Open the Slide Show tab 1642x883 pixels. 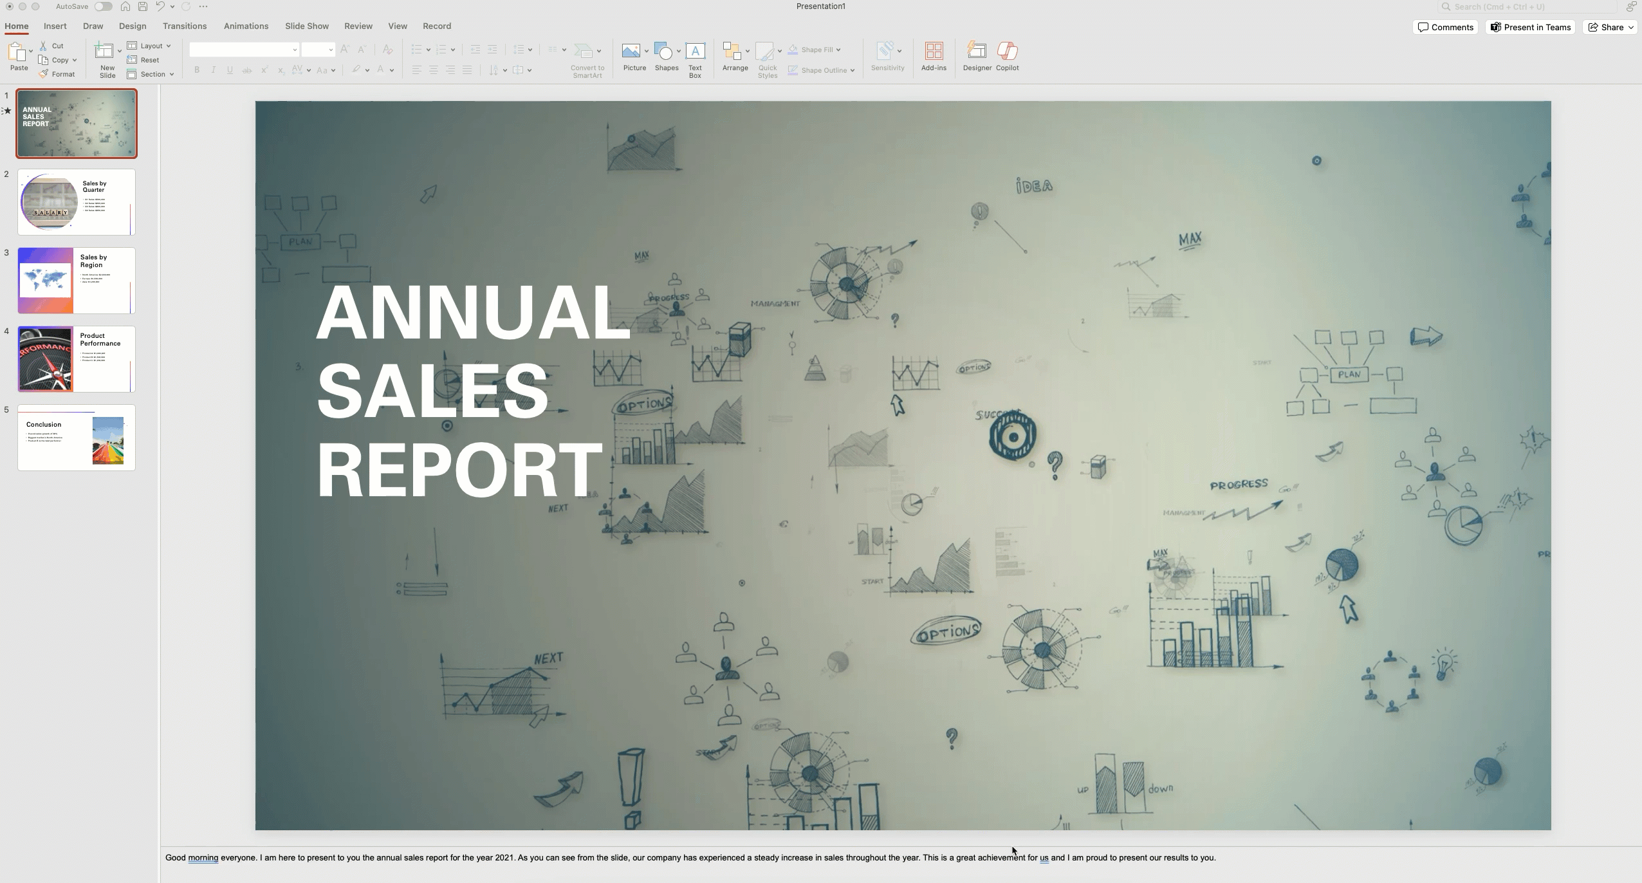307,26
